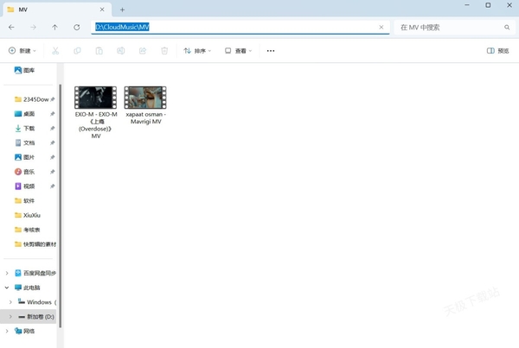Close the MV tab

click(x=102, y=9)
